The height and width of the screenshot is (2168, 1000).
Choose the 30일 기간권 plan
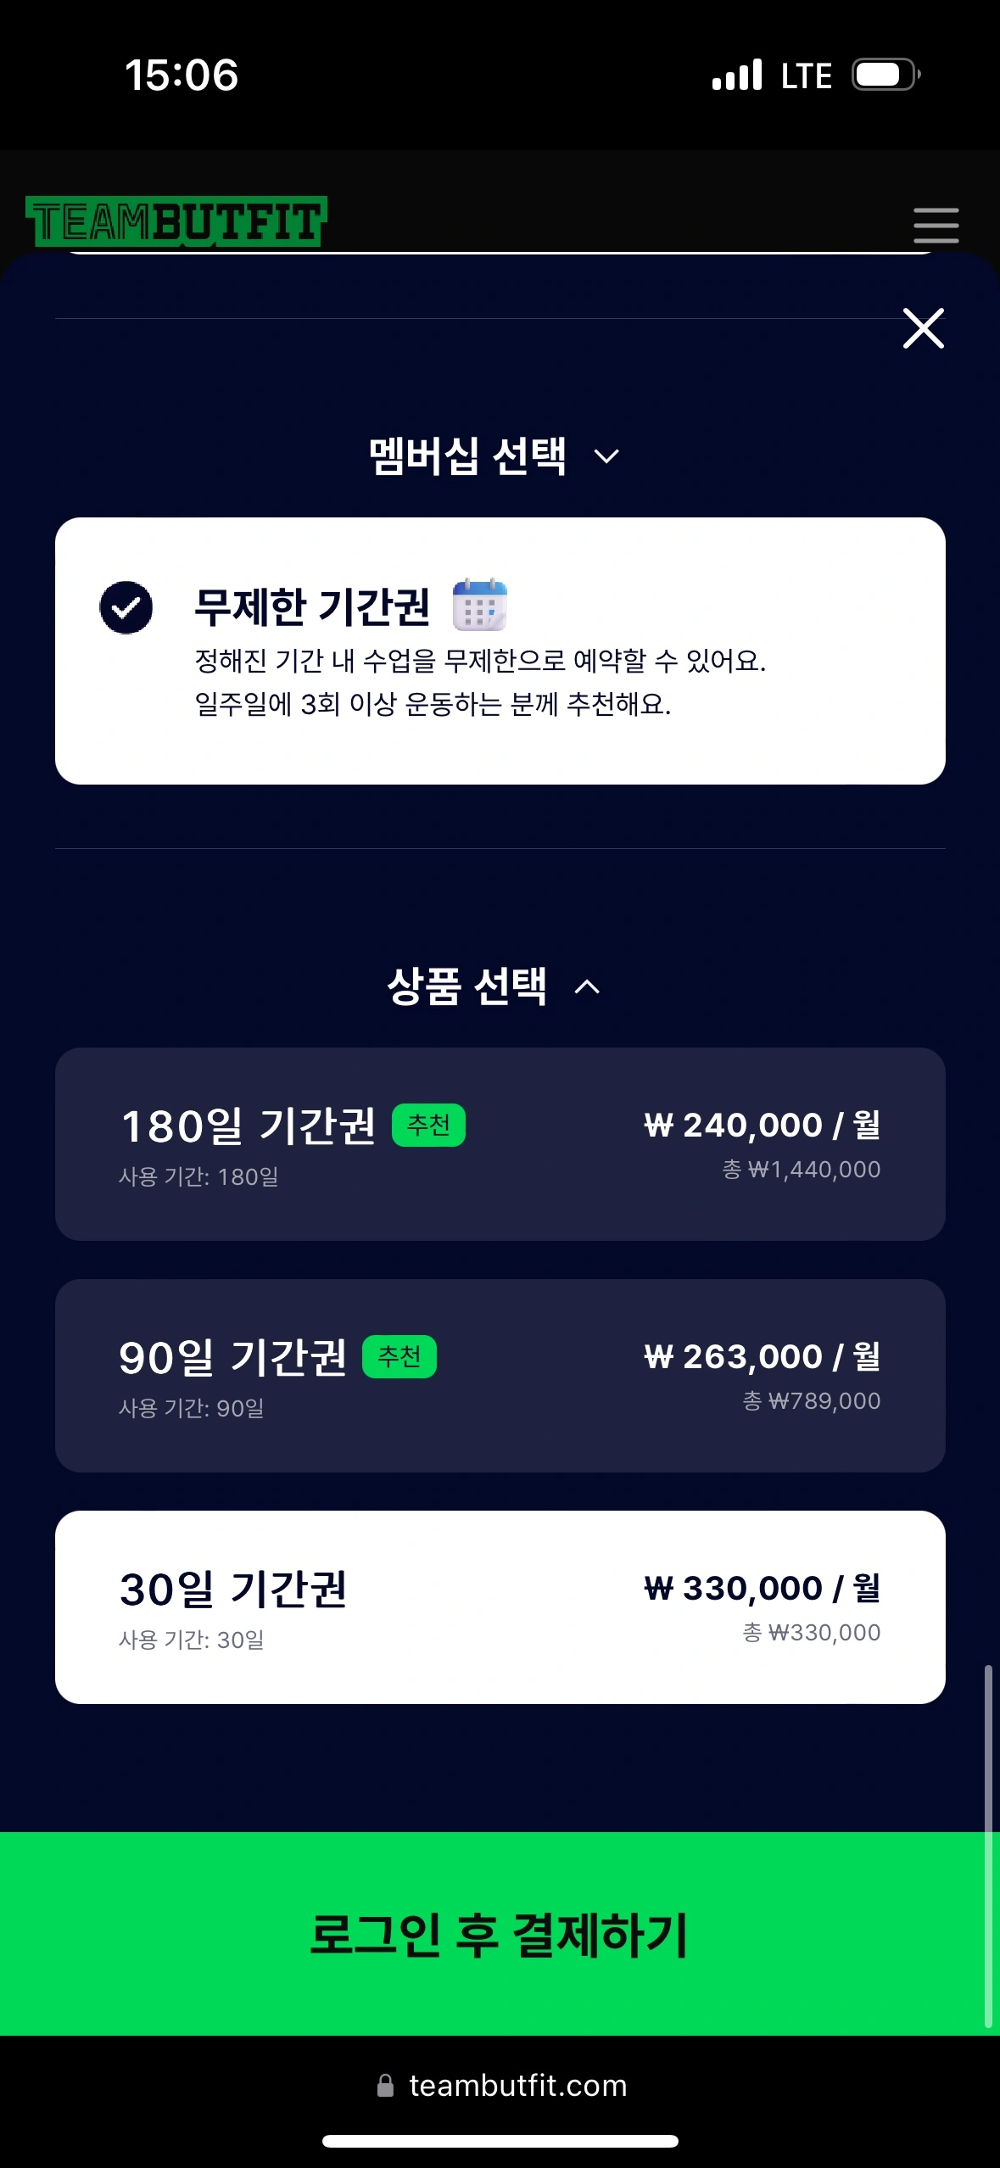(500, 1606)
